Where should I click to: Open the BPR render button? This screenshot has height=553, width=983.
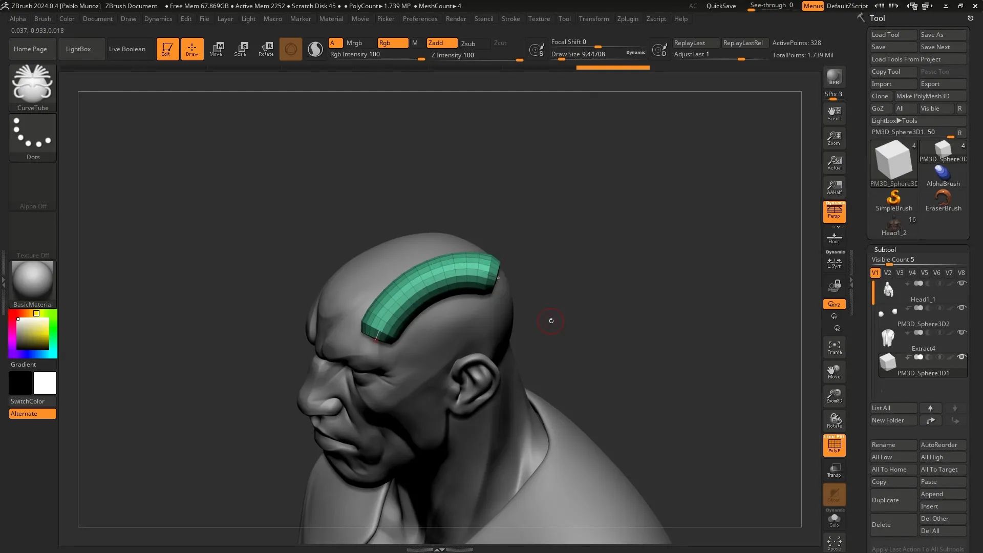834,78
